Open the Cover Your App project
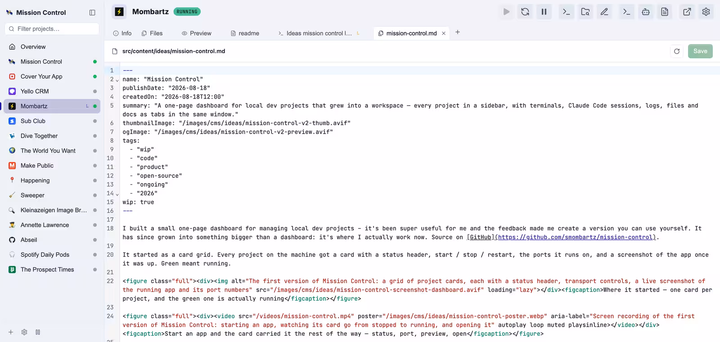720x342 pixels. [x=52, y=76]
